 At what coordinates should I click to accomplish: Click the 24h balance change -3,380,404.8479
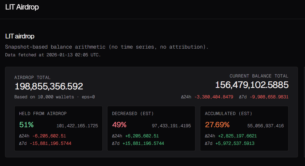coord(214,97)
